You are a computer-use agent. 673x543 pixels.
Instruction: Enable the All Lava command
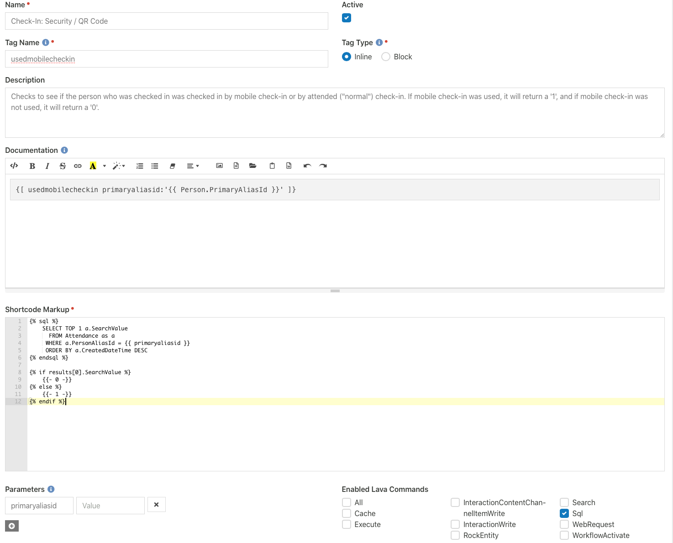347,502
